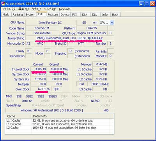The image size is (156, 141).
Task: Click the Stepping value D
Action: coord(71,51)
